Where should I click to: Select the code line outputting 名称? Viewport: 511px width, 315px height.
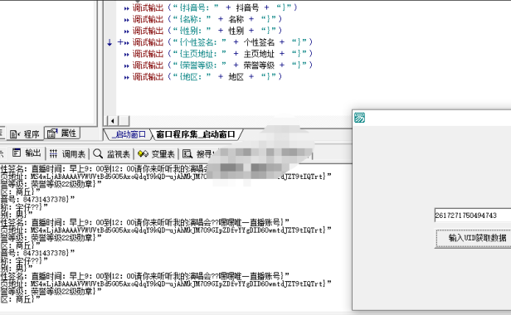coord(203,19)
